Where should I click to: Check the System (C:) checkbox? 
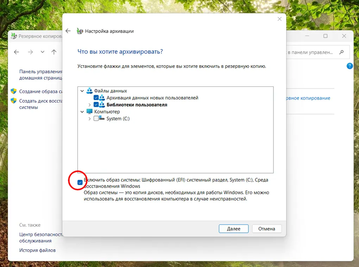click(96, 119)
